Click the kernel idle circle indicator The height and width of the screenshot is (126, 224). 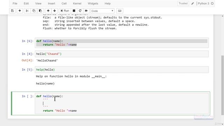(212, 3)
